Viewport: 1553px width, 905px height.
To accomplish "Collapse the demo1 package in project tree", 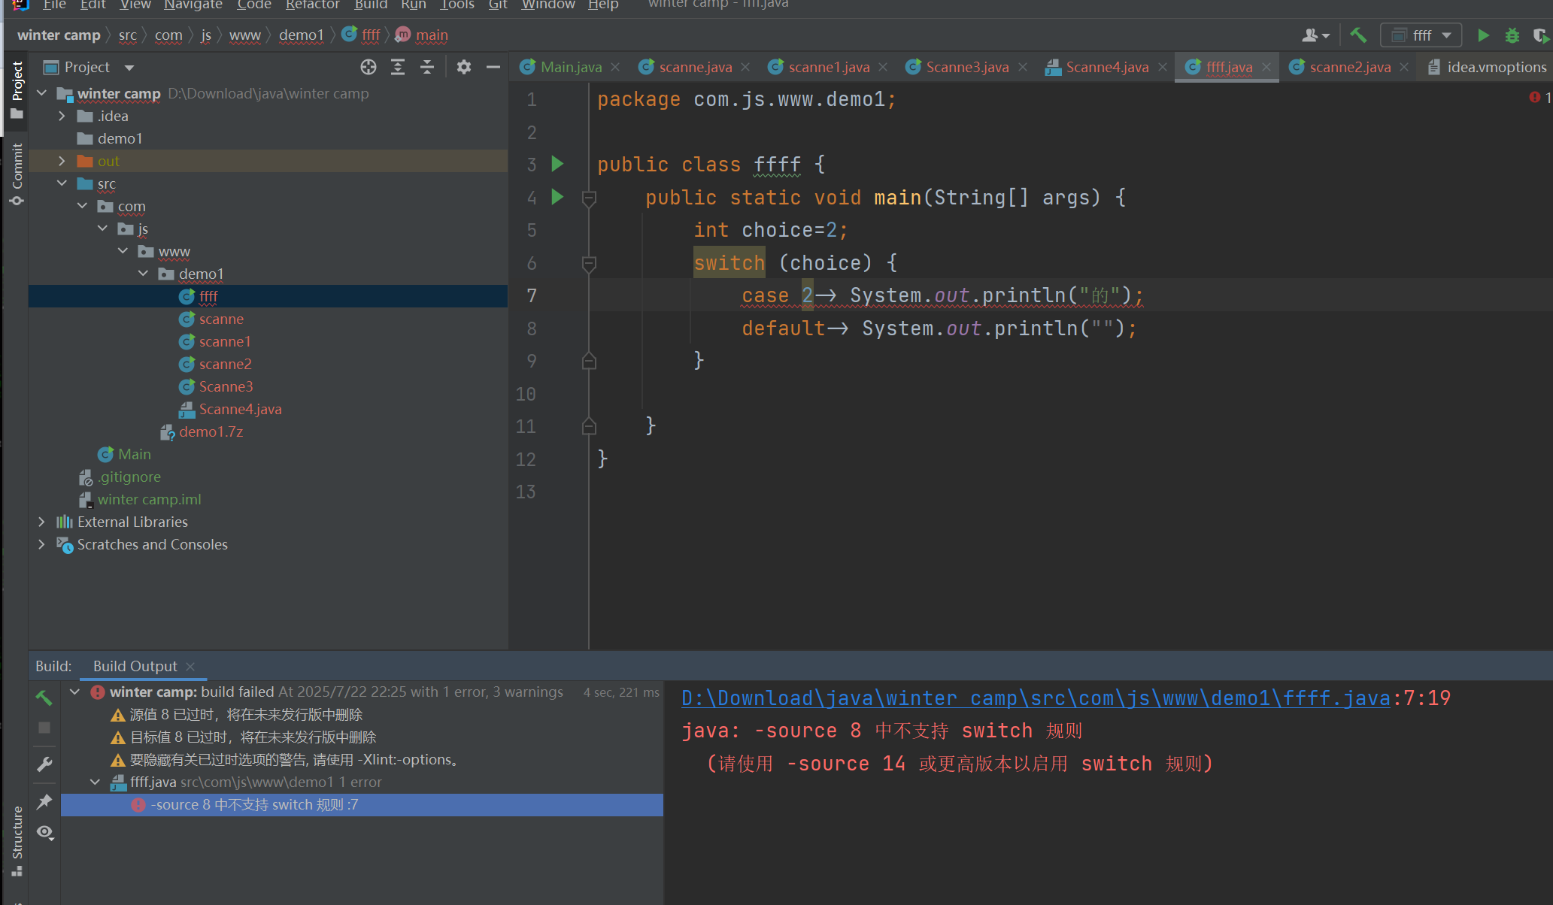I will [x=143, y=274].
